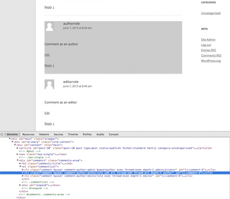Visit the WordPress.org link
The image size is (230, 199).
pyautogui.click(x=211, y=61)
